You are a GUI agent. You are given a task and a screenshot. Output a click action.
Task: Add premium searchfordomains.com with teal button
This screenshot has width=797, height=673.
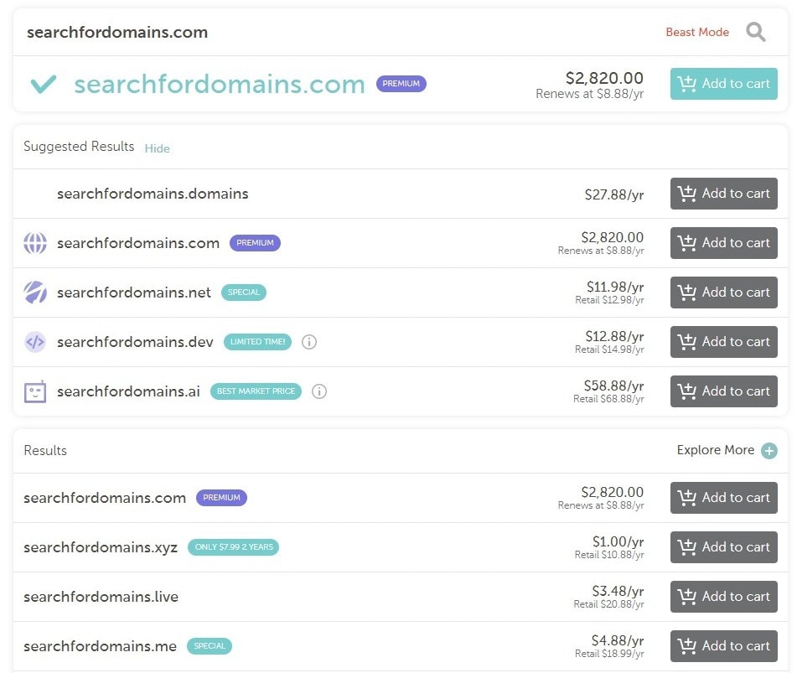pyautogui.click(x=724, y=83)
